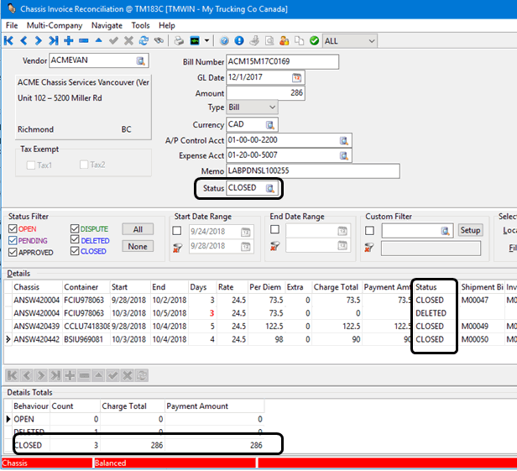Expand the Type dropdown showing Bill
Image resolution: width=517 pixels, height=471 pixels.
[x=271, y=107]
